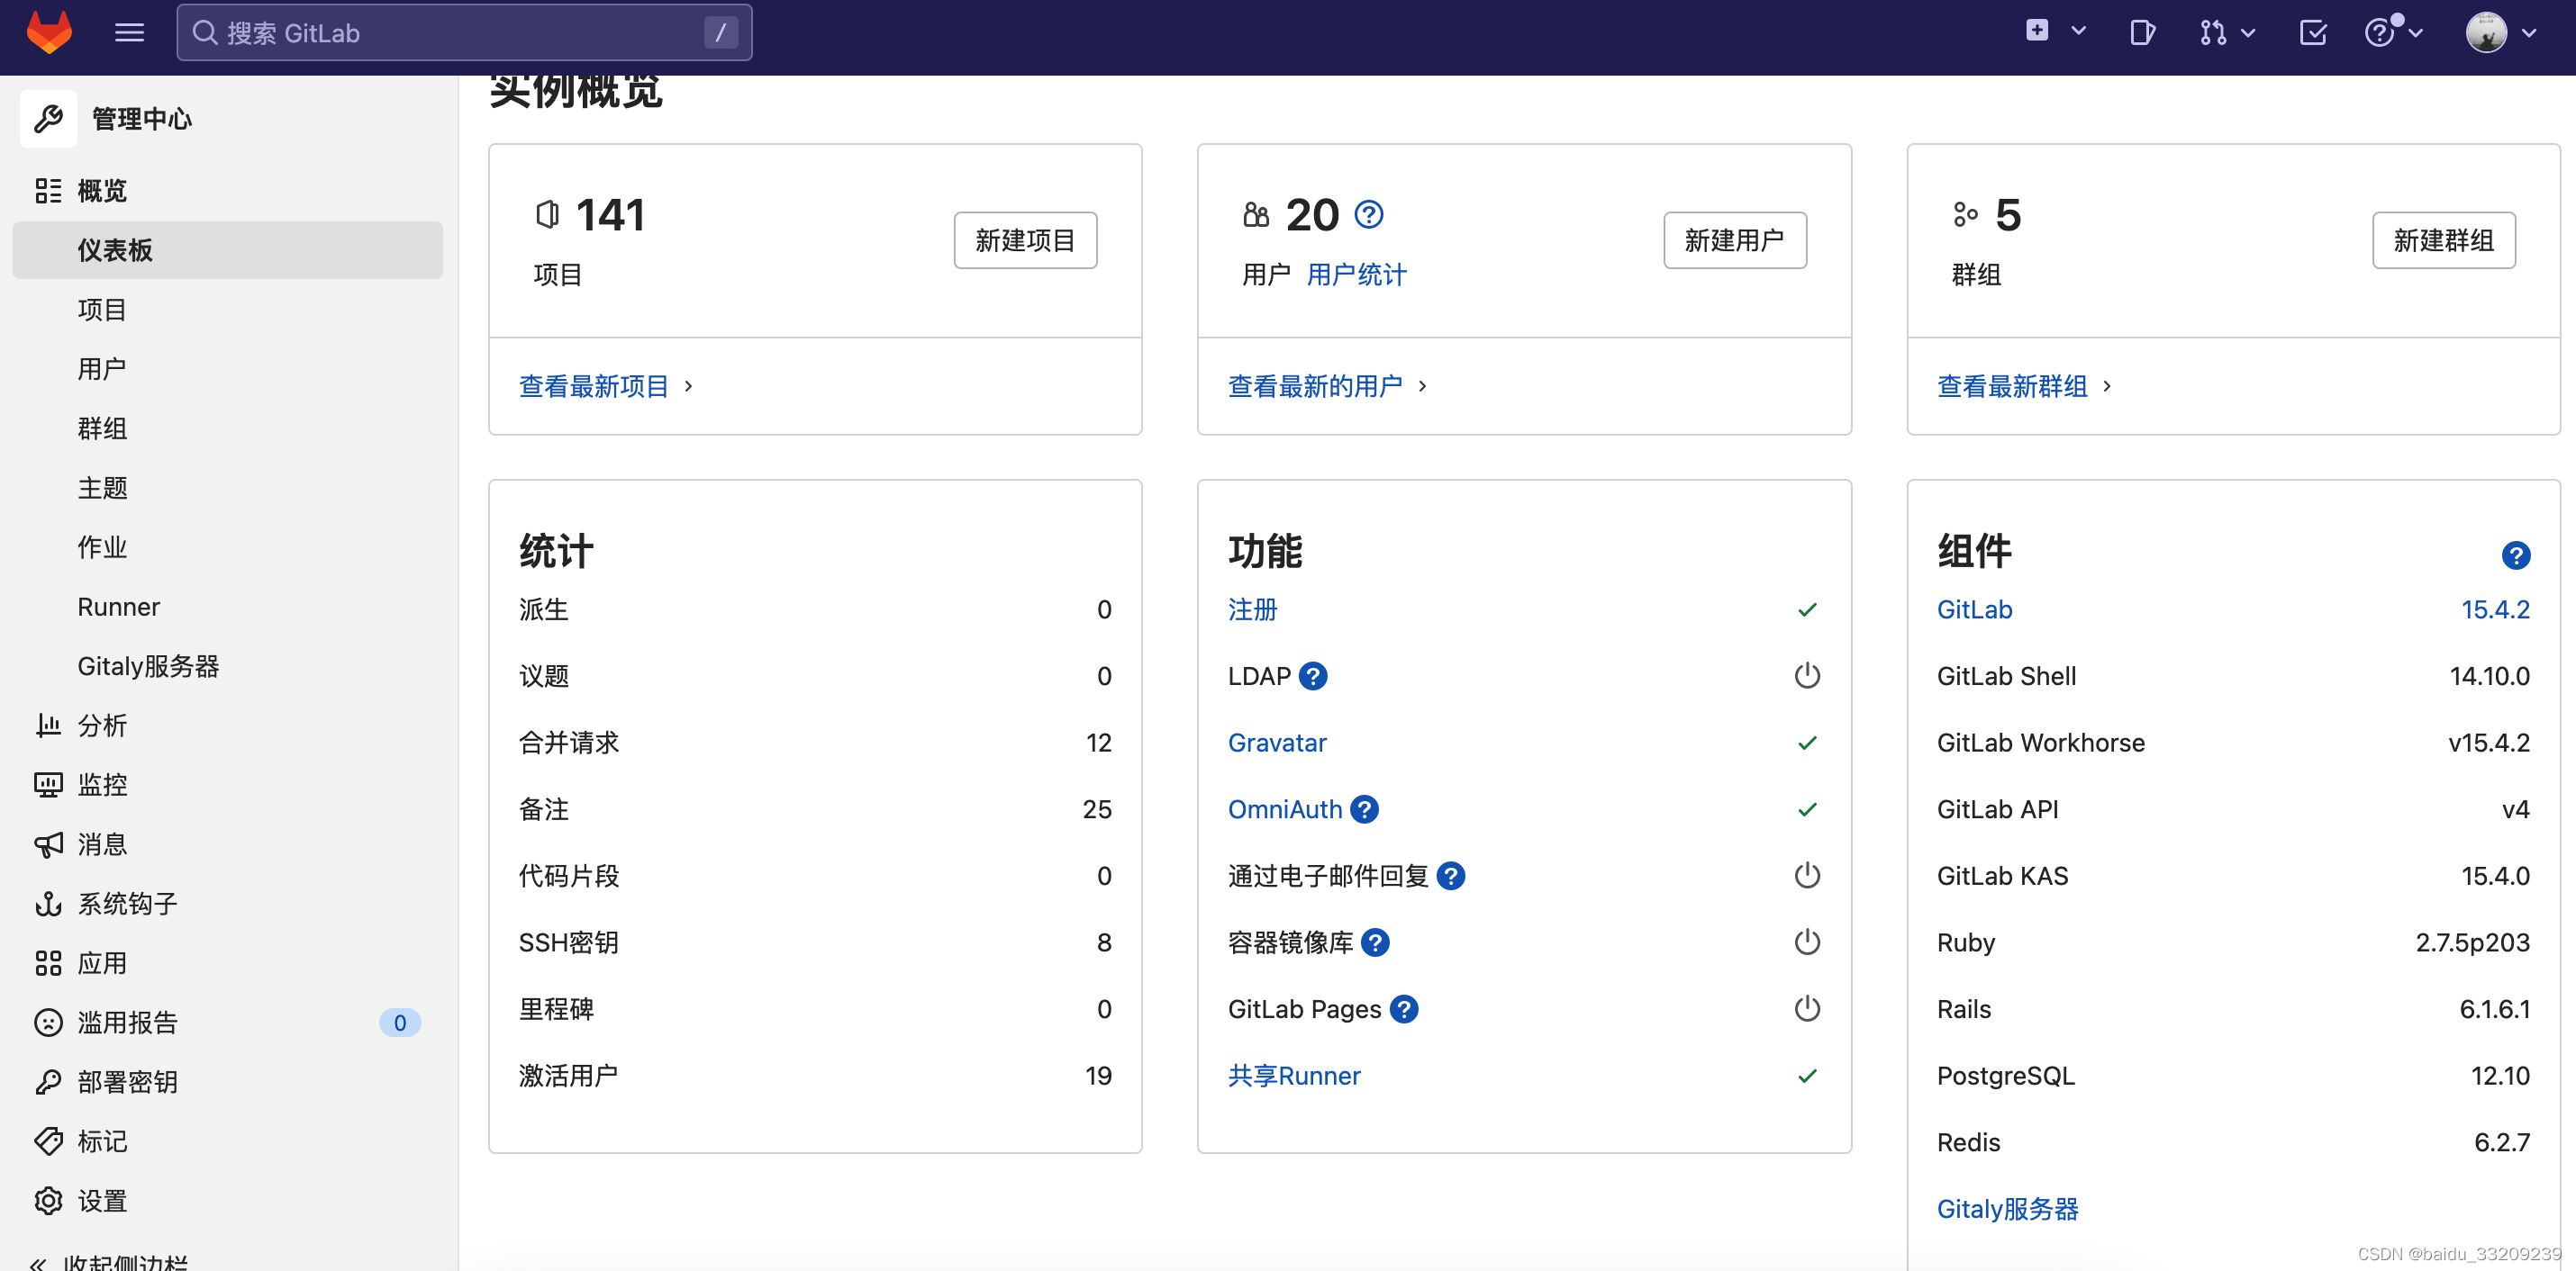Viewport: 2576px width, 1271px height.
Task: Focus the 搜索 GitLab search field
Action: pos(464,33)
